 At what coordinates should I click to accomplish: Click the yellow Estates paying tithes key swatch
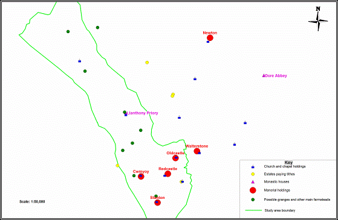pos(253,174)
